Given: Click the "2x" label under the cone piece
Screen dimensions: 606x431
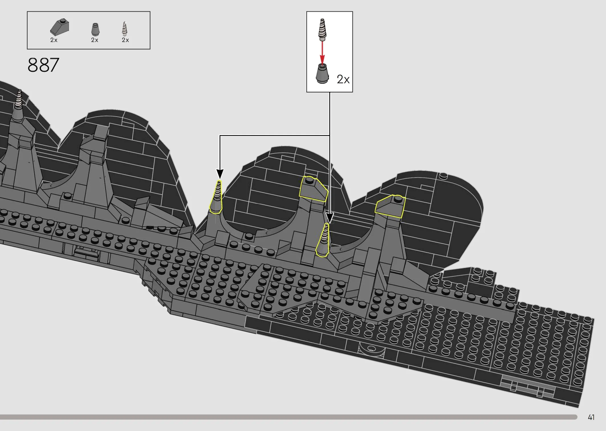Looking at the screenshot, I should tap(95, 40).
